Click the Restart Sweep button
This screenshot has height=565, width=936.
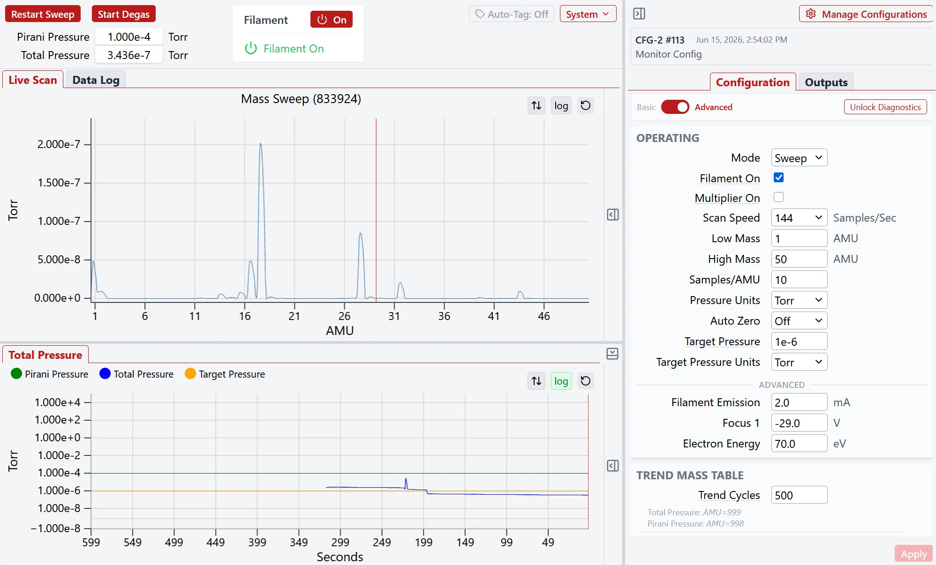coord(43,14)
